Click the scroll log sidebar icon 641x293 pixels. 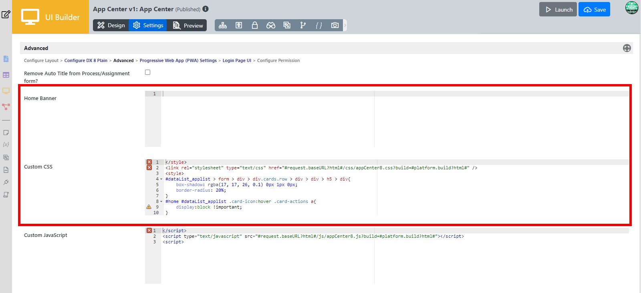[x=6, y=195]
